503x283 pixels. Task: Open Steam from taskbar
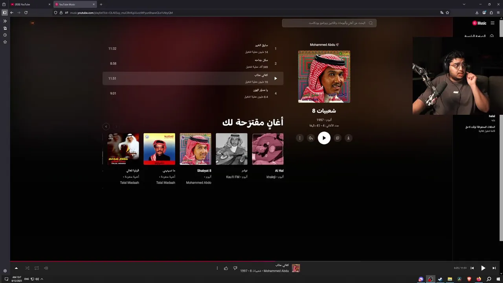pyautogui.click(x=440, y=279)
